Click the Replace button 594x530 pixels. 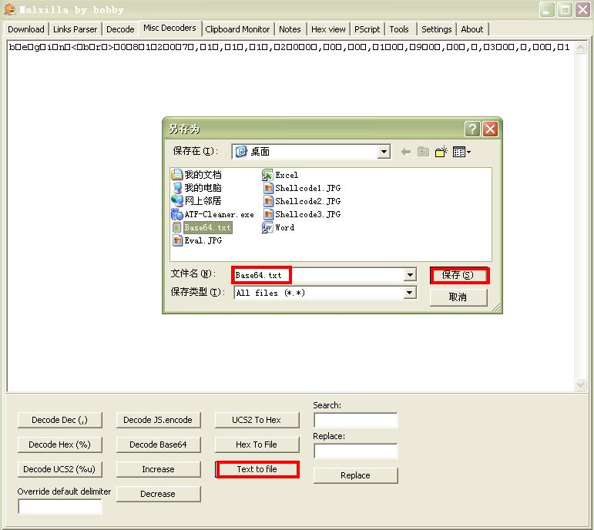(355, 475)
